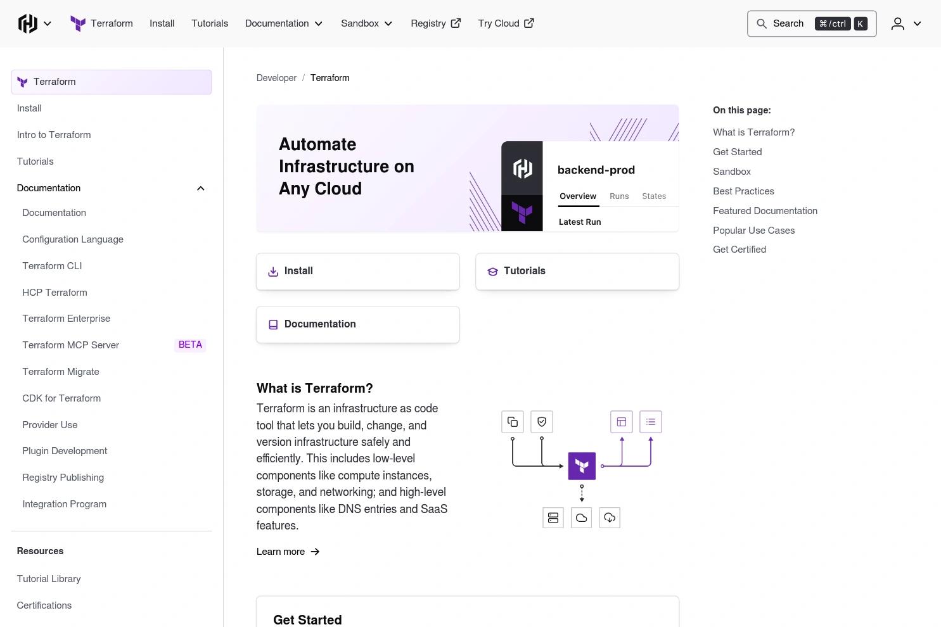Open the HashiCorp products dropdown chevron
This screenshot has width=941, height=627.
point(48,24)
